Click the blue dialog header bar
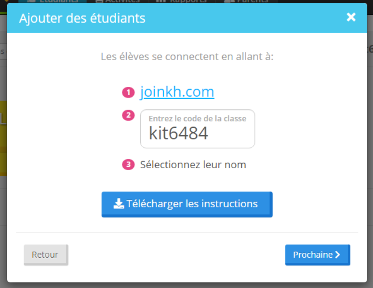Image resolution: width=373 pixels, height=288 pixels. [x=187, y=18]
